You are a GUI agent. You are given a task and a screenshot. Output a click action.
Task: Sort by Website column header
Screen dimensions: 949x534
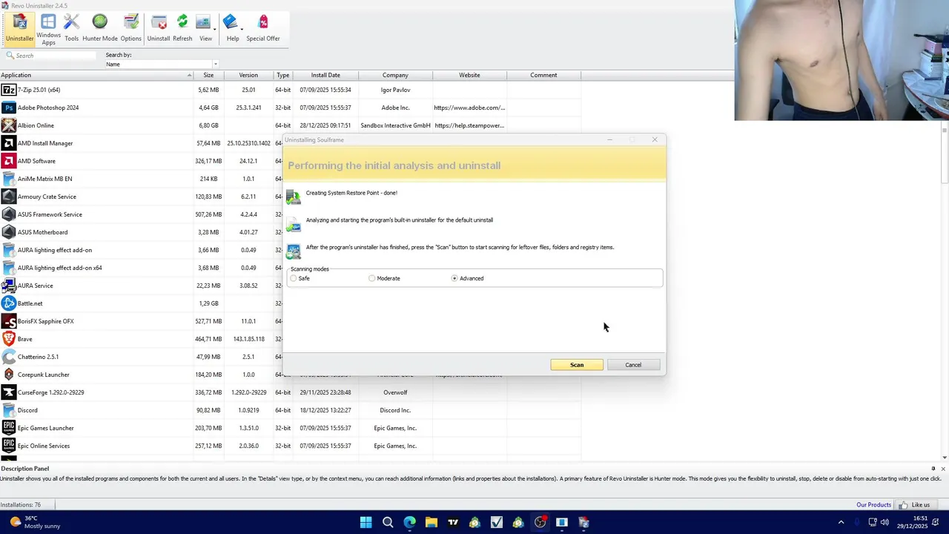(x=469, y=75)
